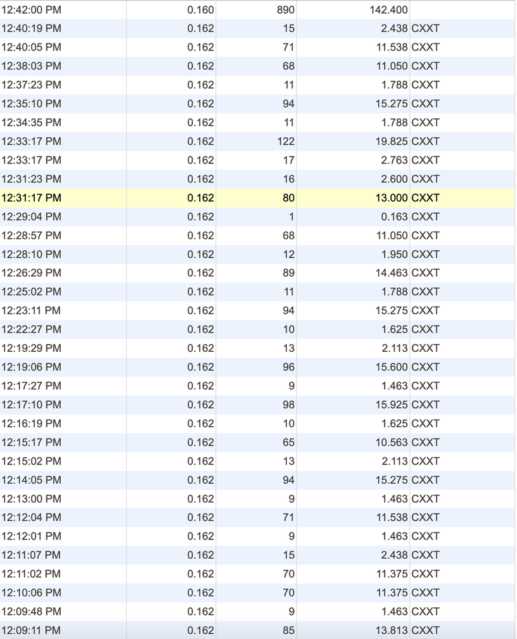The image size is (517, 639).
Task: Click the 2.763 value cell
Action: point(394,160)
